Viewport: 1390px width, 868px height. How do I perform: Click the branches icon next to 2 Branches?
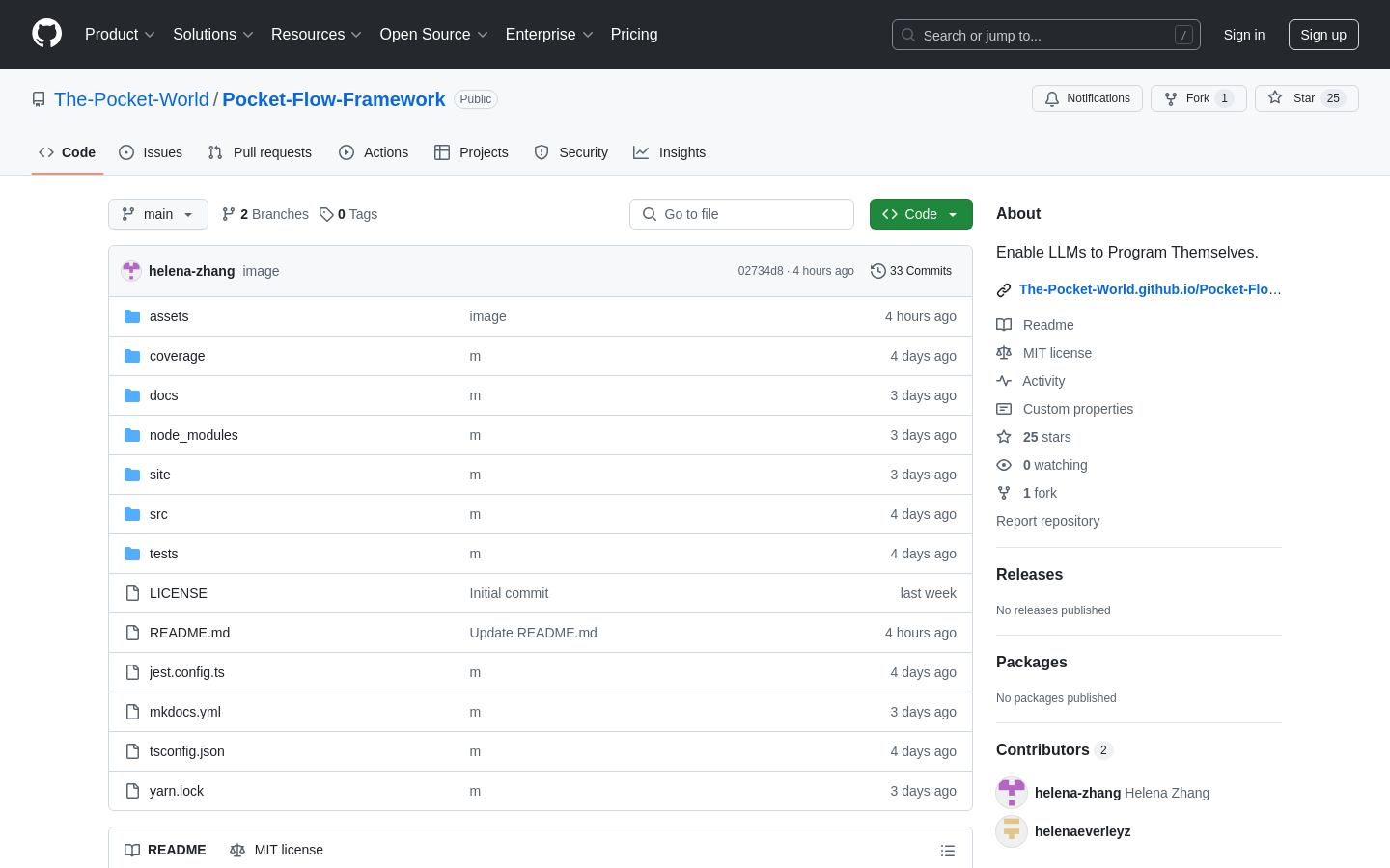pyautogui.click(x=229, y=214)
